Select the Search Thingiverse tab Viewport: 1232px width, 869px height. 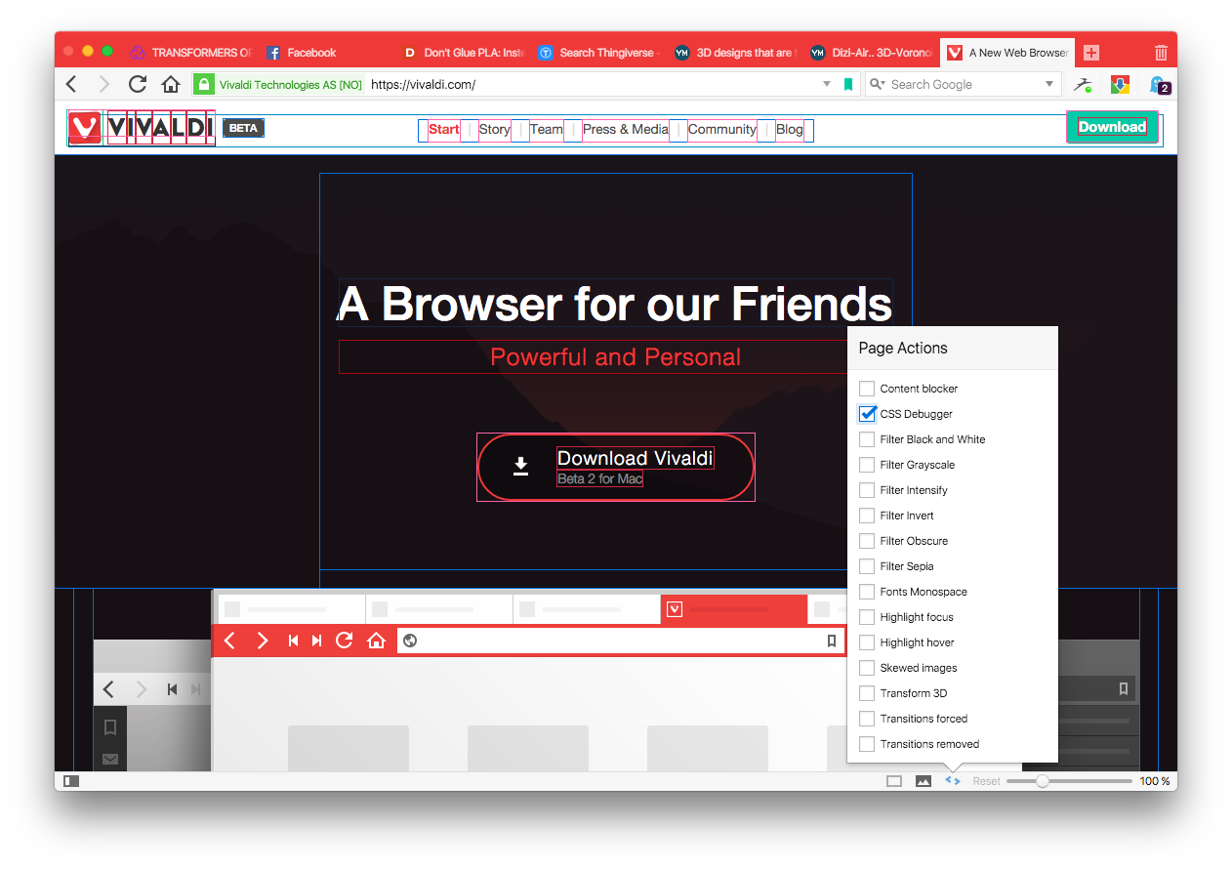click(599, 53)
